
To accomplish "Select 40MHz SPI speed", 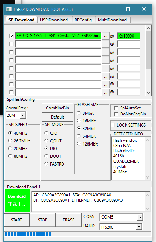I will [10, 133].
